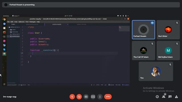Change LF line ending selector

[94, 85]
